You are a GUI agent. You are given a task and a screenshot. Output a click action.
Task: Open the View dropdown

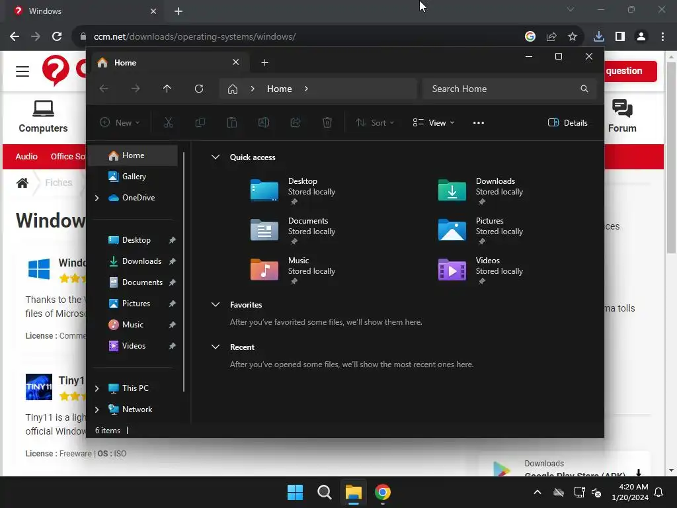coord(434,122)
